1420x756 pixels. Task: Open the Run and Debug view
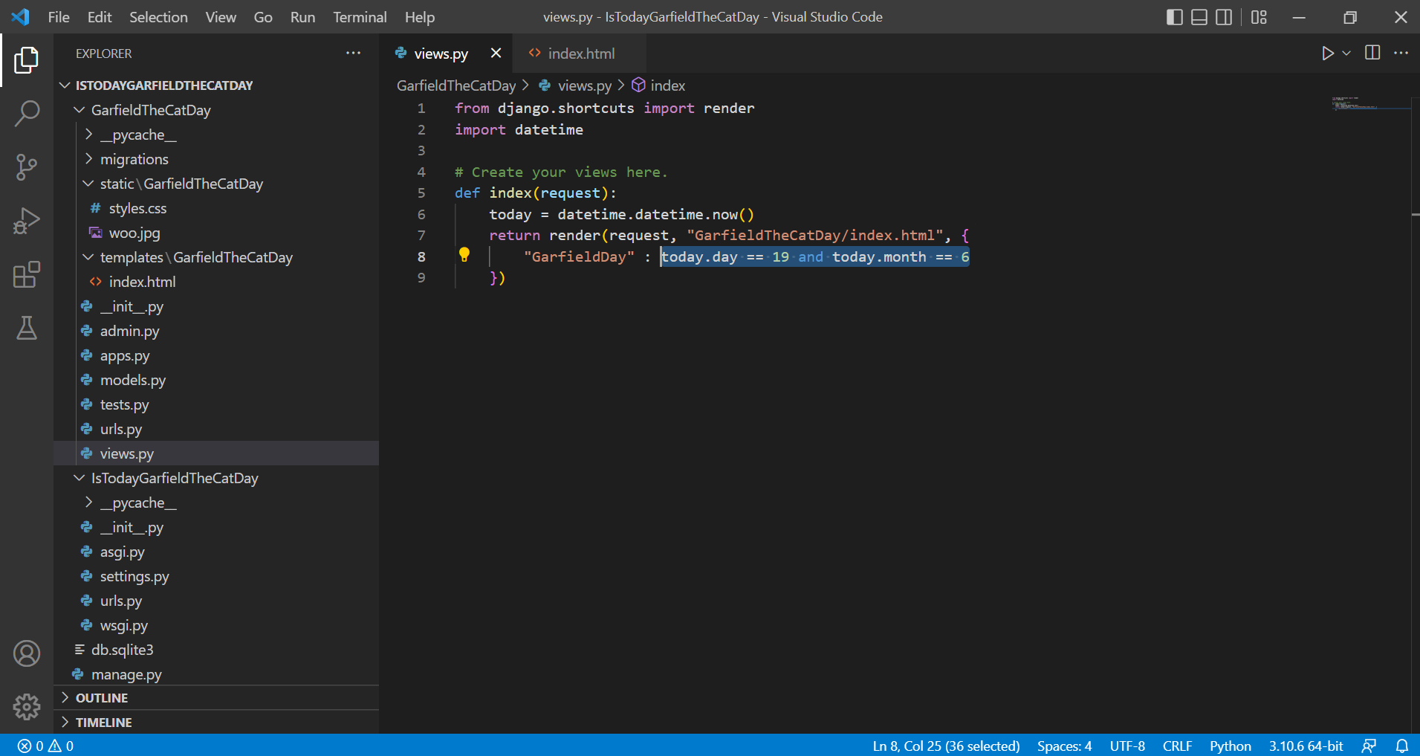click(27, 221)
